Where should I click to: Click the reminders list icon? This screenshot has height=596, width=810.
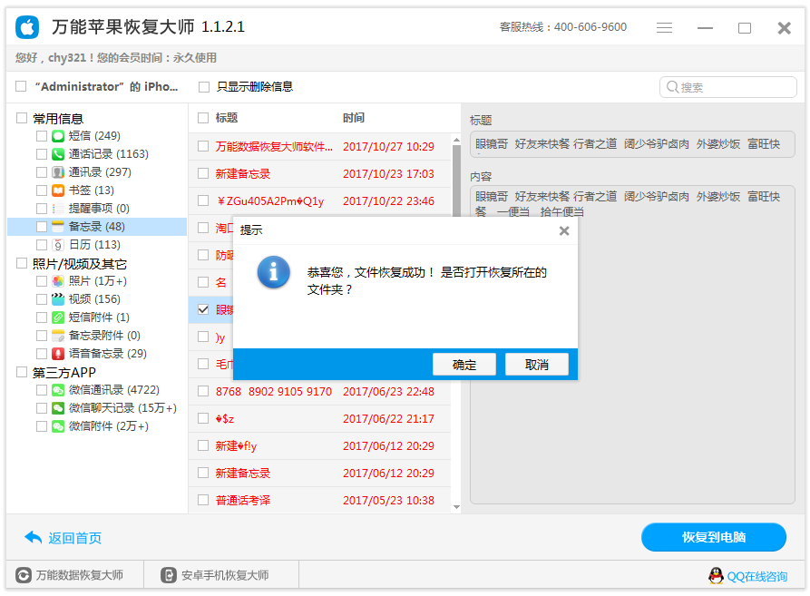[x=58, y=208]
